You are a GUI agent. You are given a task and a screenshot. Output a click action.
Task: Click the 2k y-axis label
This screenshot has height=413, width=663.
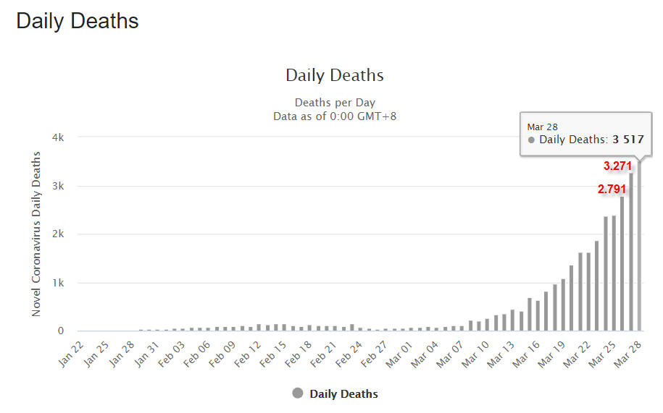[x=59, y=234]
